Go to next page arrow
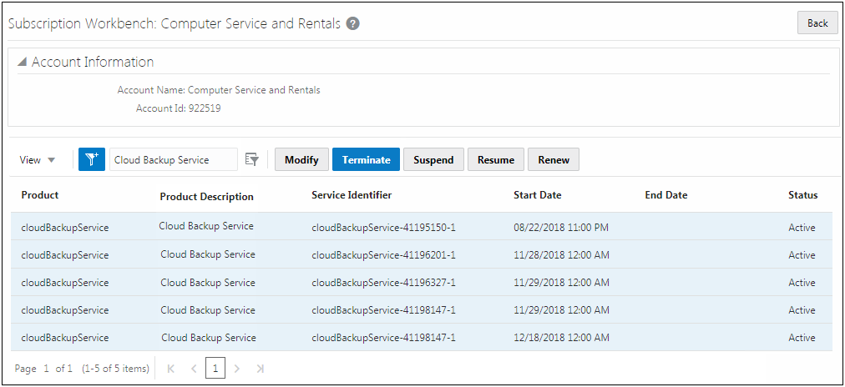845x387 pixels. [x=237, y=368]
